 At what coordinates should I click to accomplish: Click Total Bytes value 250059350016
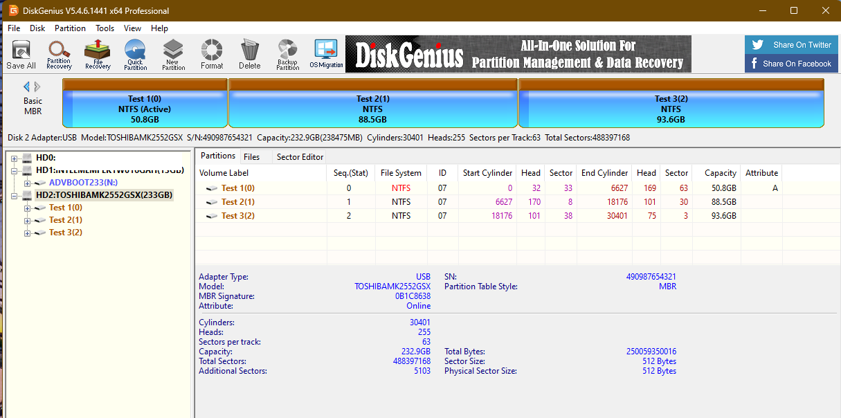click(x=651, y=352)
